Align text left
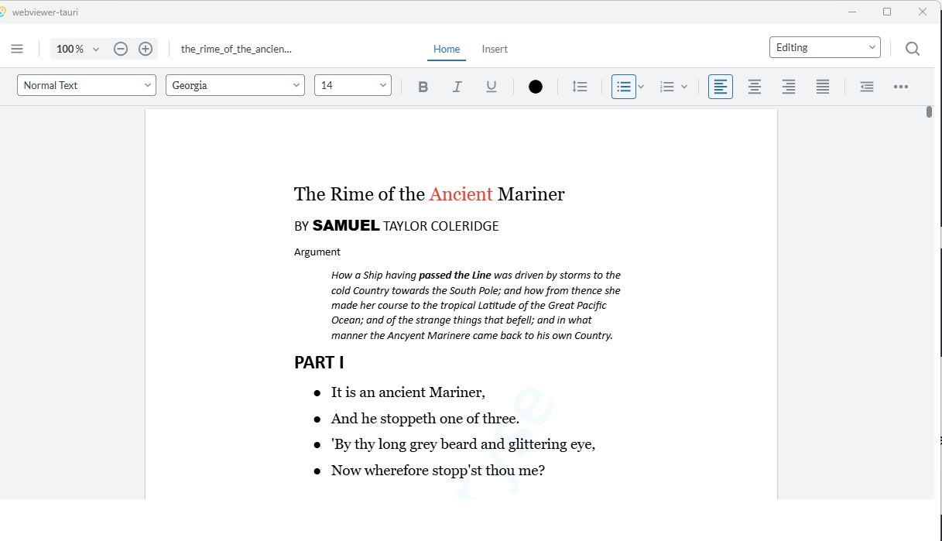942x541 pixels. (x=721, y=87)
